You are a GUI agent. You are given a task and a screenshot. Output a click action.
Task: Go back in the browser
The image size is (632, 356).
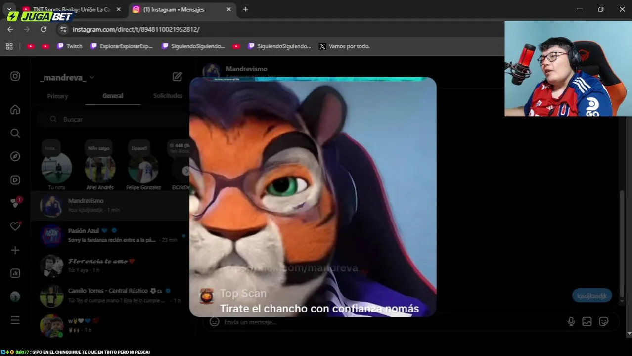[10, 29]
